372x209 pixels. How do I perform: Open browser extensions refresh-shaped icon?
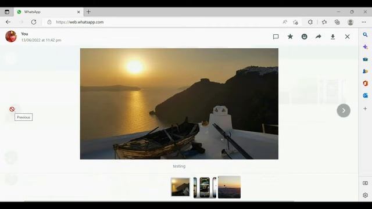coord(310,22)
